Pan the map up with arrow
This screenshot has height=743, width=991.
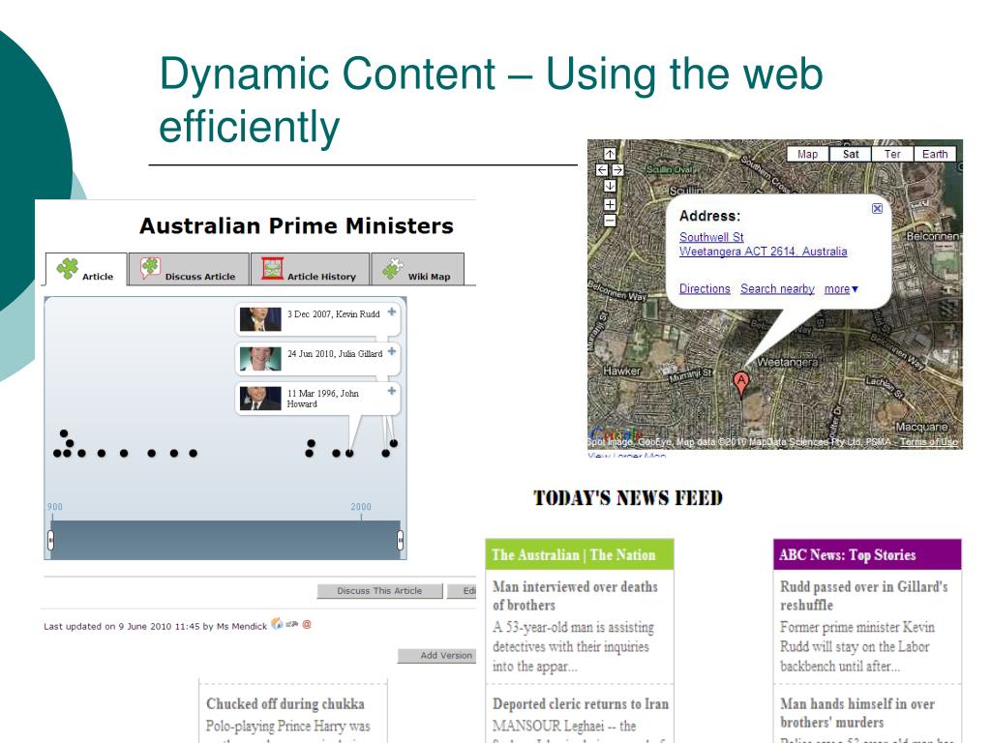point(610,154)
